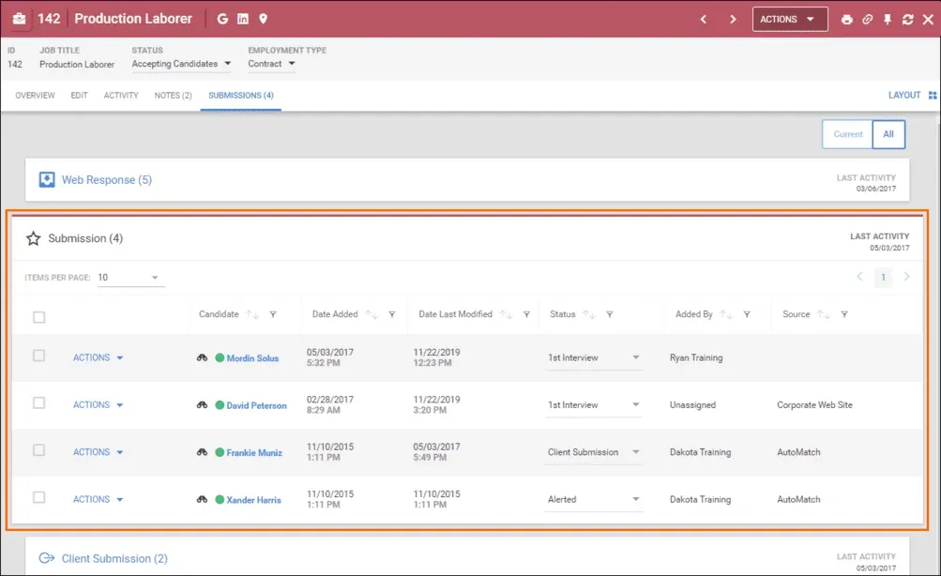Viewport: 941px width, 576px height.
Task: Switch submissions view to Current
Action: (x=847, y=134)
